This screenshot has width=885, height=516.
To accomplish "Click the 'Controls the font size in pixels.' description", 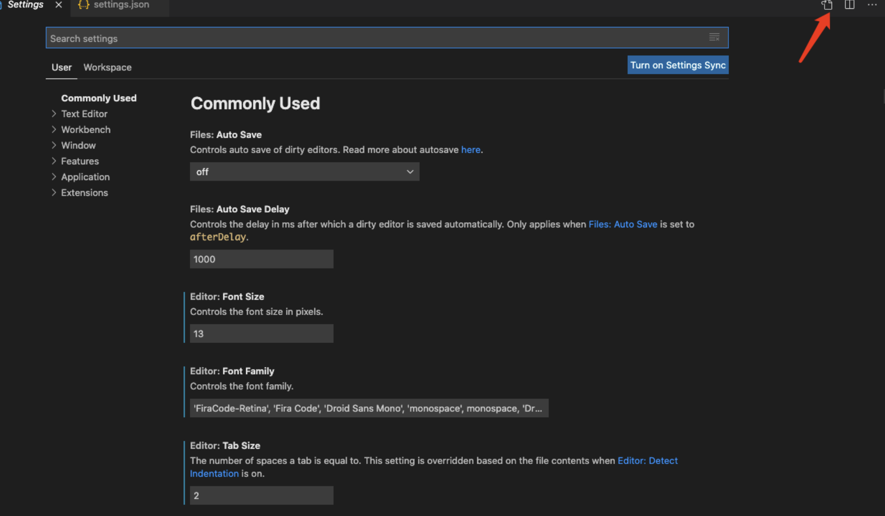I will click(x=256, y=311).
